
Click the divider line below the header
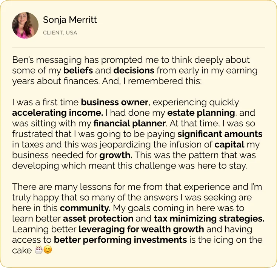click(138, 47)
